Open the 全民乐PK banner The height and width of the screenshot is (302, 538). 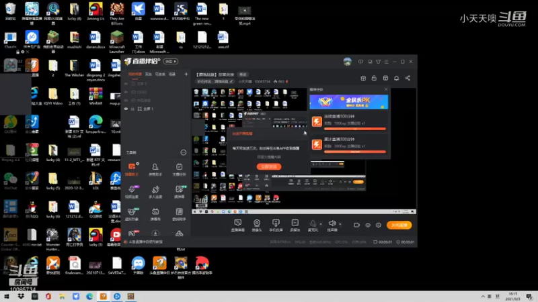tap(348, 102)
